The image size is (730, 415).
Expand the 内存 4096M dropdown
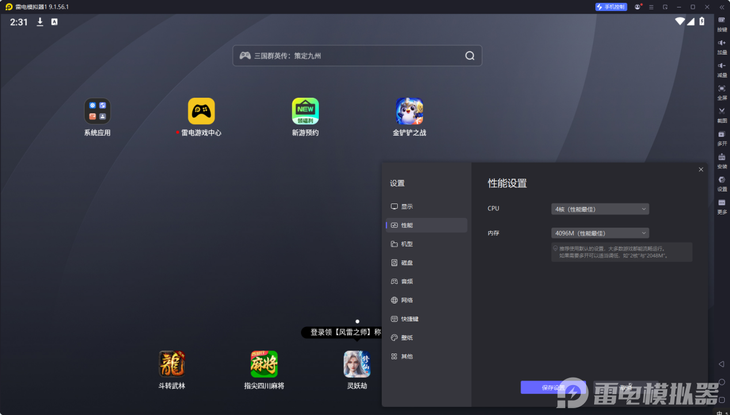coord(600,233)
